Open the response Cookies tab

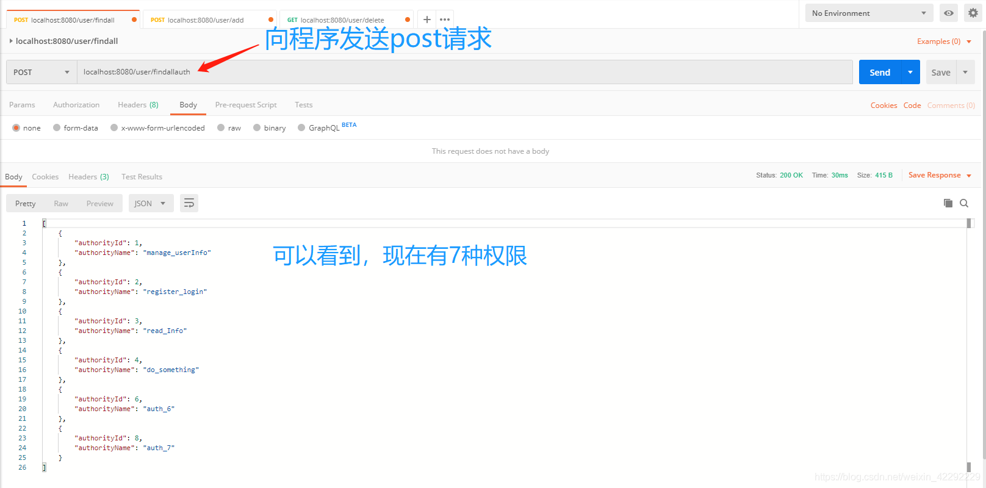tap(45, 177)
